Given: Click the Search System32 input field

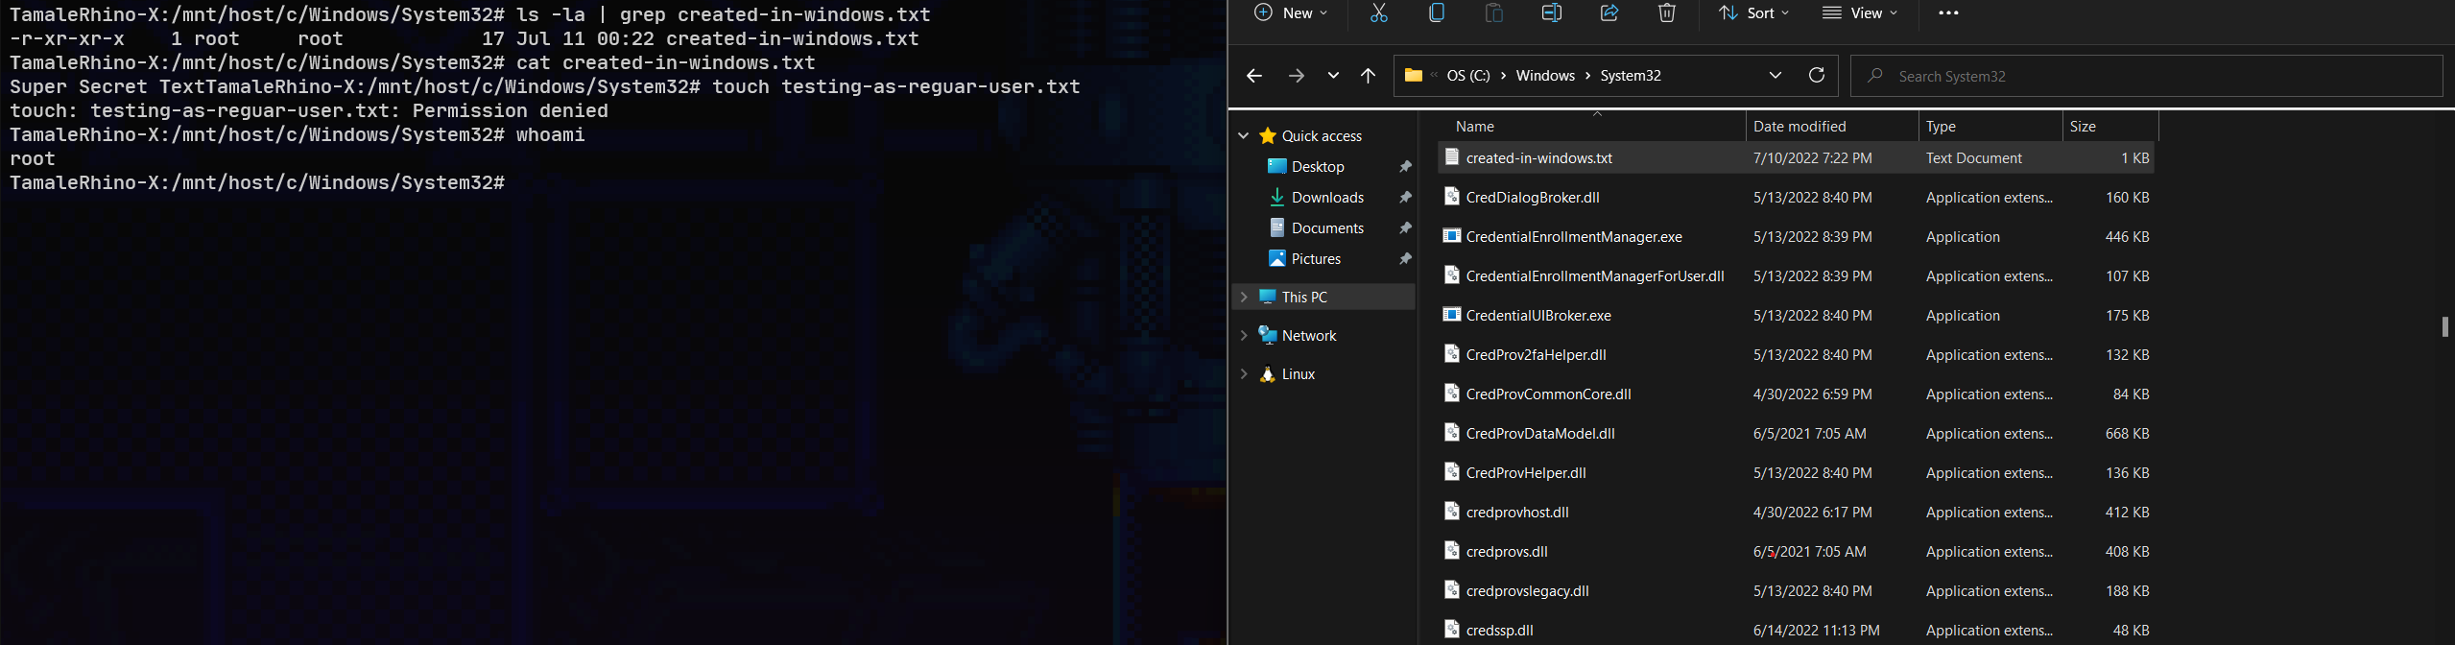Looking at the screenshot, I should (x=2146, y=76).
